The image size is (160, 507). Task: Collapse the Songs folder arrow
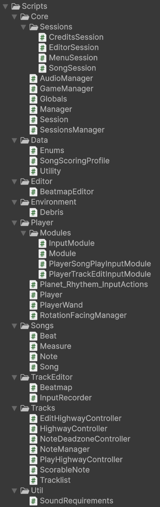click(14, 325)
